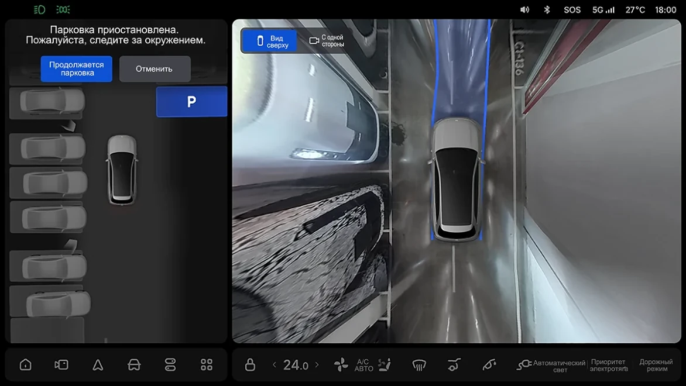Tap the 5G signal strength indicator
Image resolution: width=686 pixels, height=386 pixels.
(603, 9)
